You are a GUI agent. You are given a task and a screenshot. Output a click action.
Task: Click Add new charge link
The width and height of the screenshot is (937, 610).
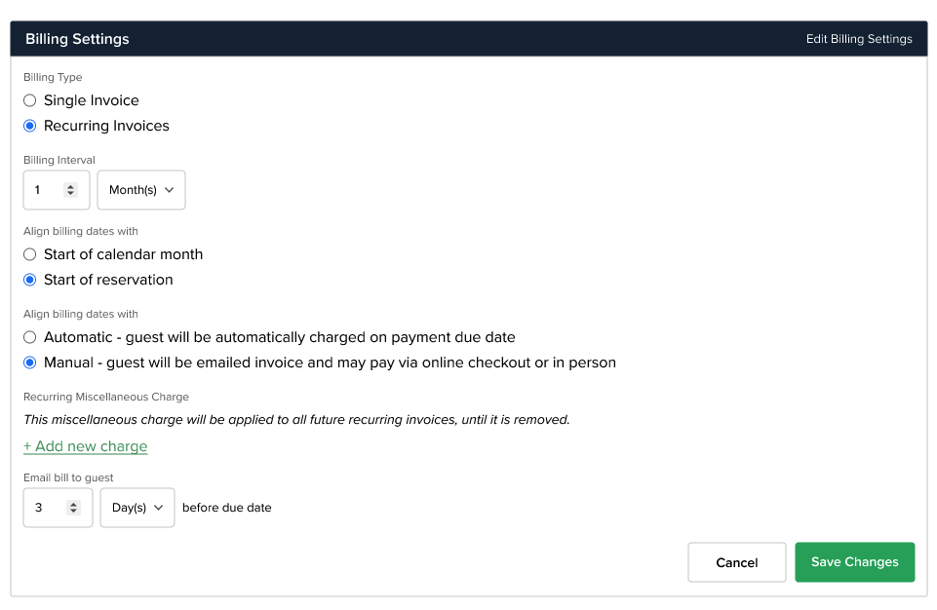85,445
